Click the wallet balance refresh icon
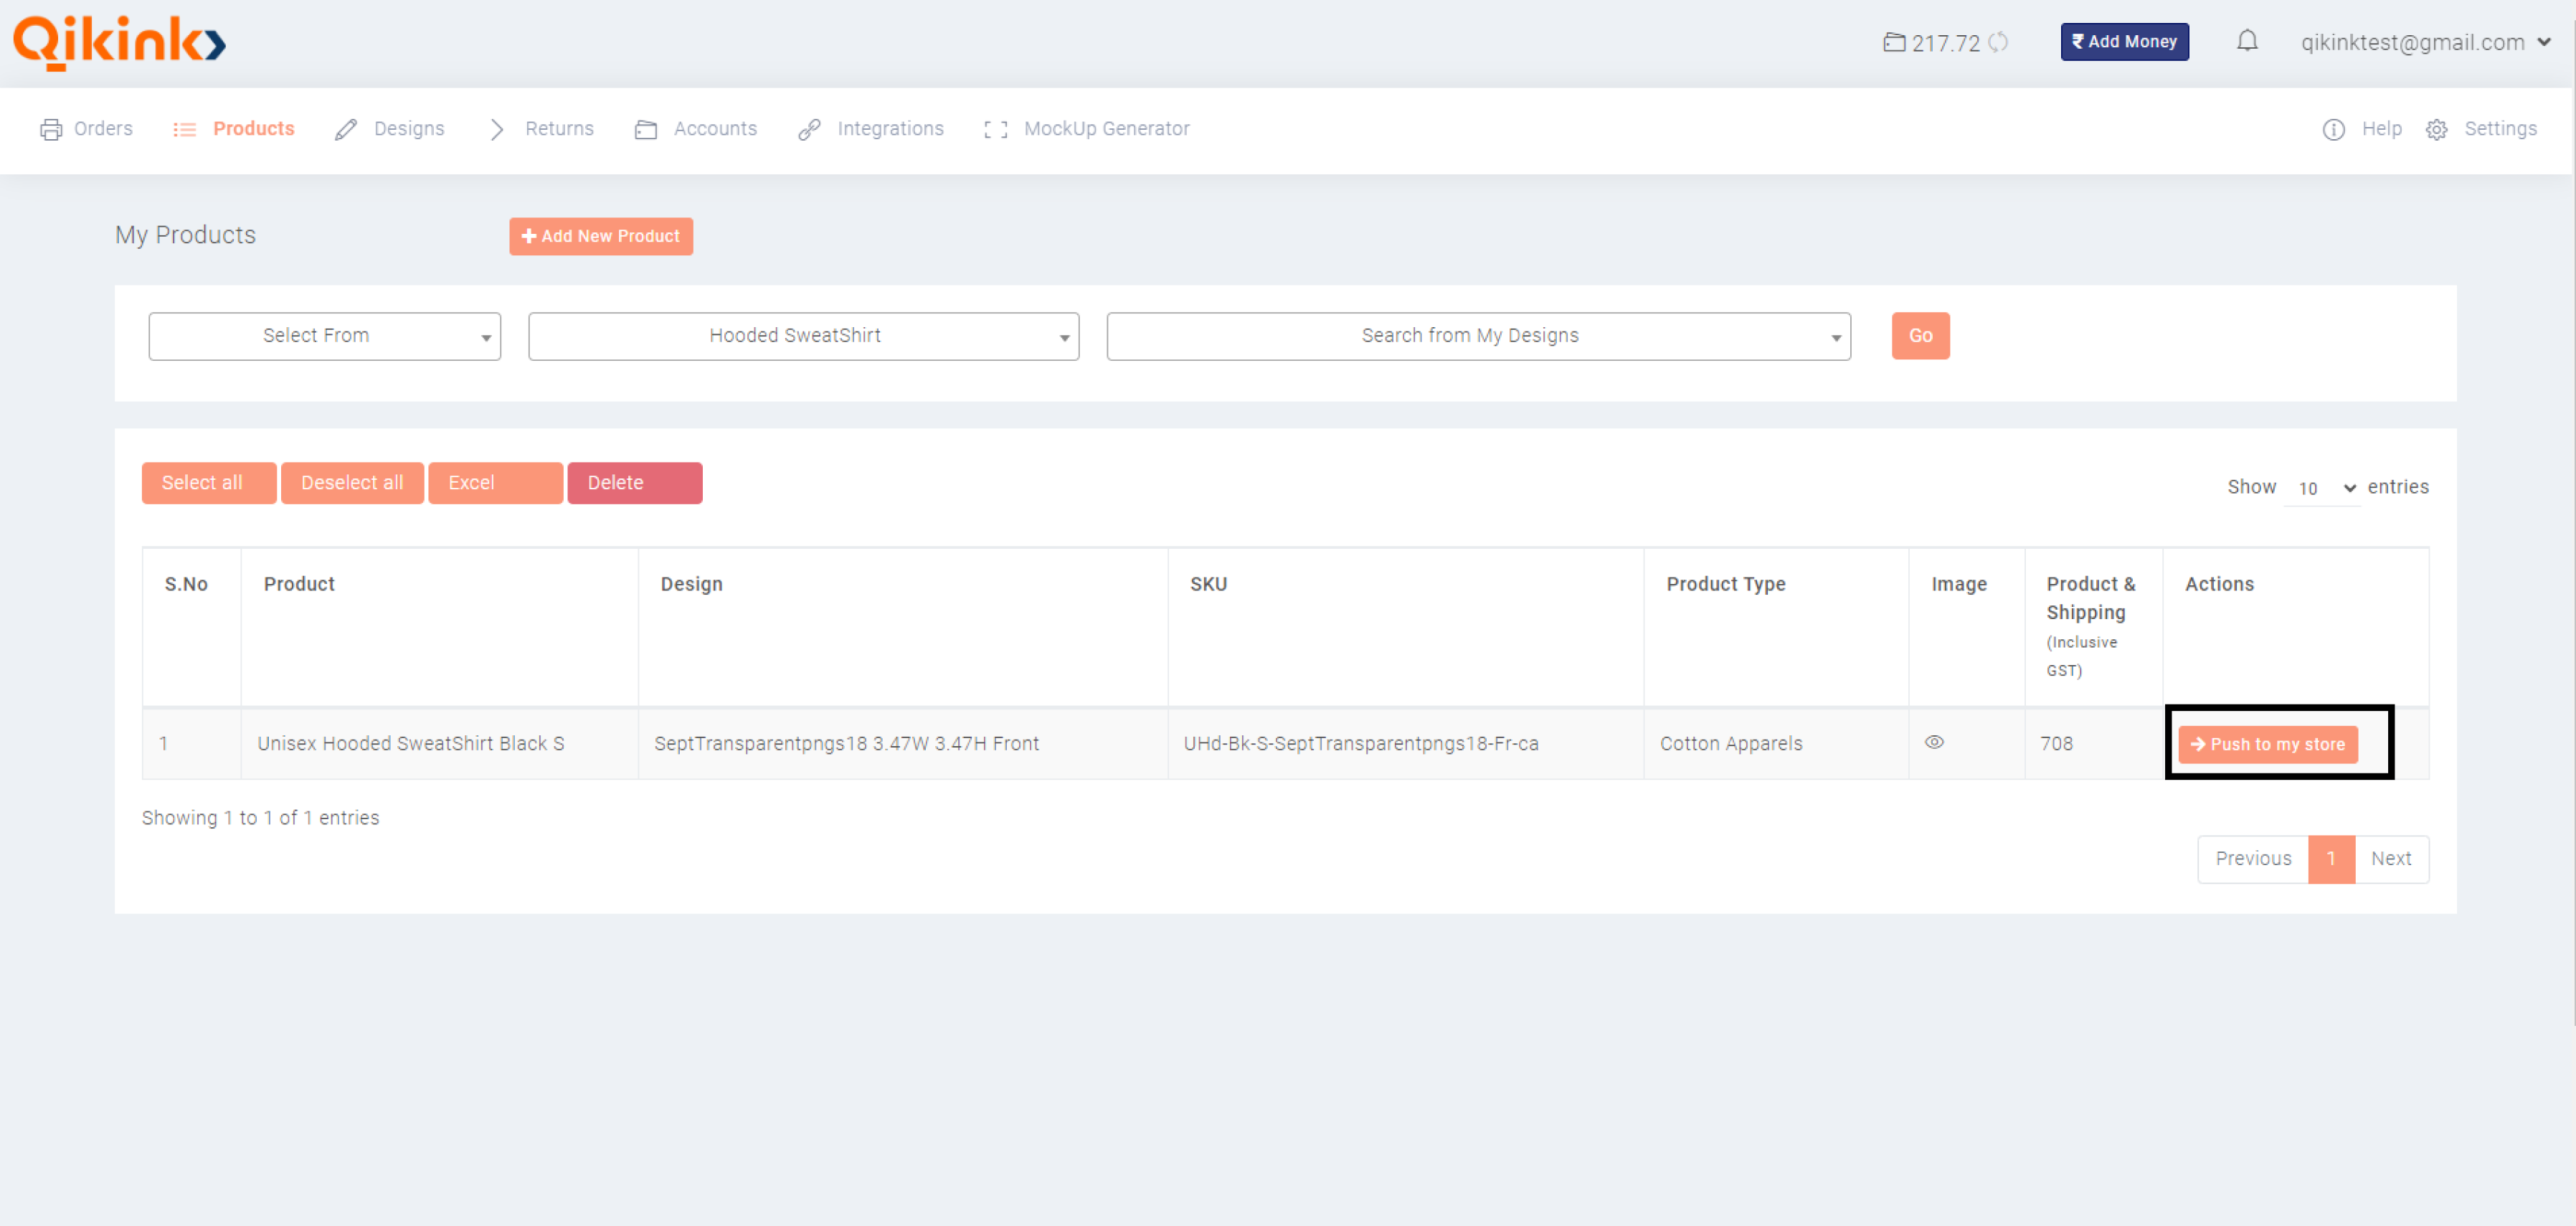The height and width of the screenshot is (1226, 2576). 1997,42
